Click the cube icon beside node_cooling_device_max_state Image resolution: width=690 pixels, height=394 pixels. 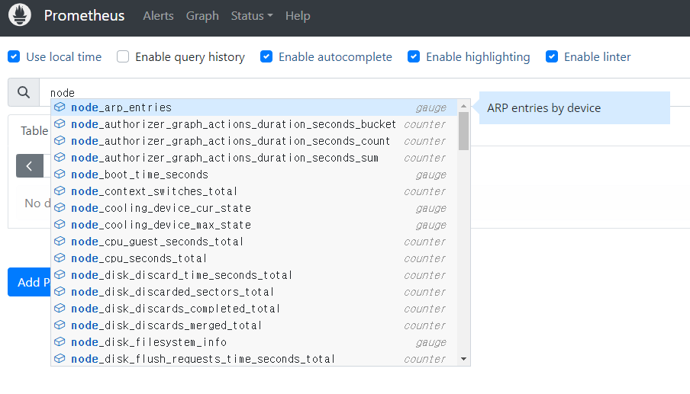(60, 225)
